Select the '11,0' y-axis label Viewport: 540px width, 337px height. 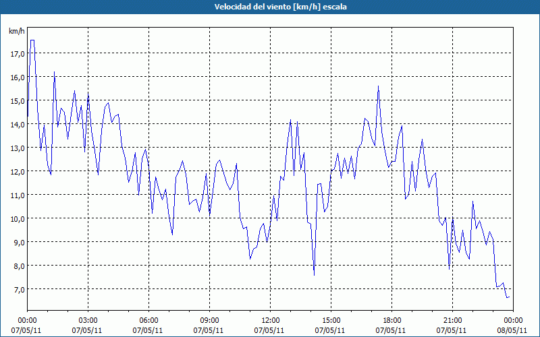pyautogui.click(x=18, y=195)
